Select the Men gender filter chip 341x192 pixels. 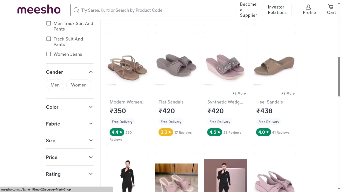(55, 85)
